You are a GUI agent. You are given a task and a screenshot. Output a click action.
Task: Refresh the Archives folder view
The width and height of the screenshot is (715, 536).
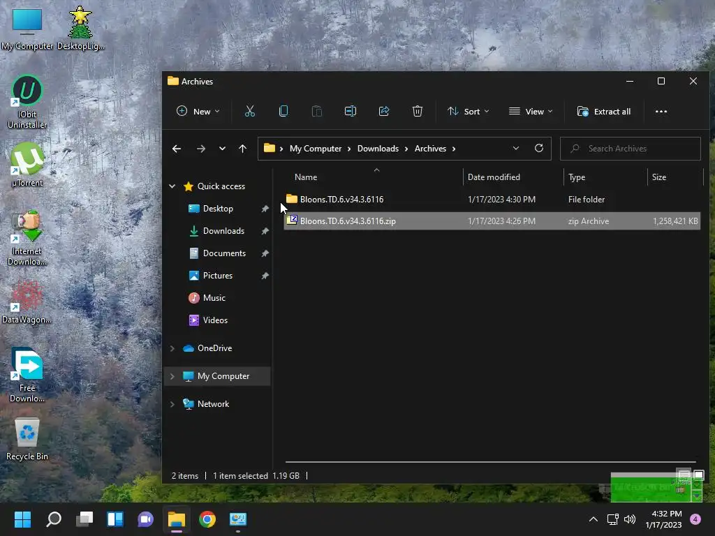[538, 148]
